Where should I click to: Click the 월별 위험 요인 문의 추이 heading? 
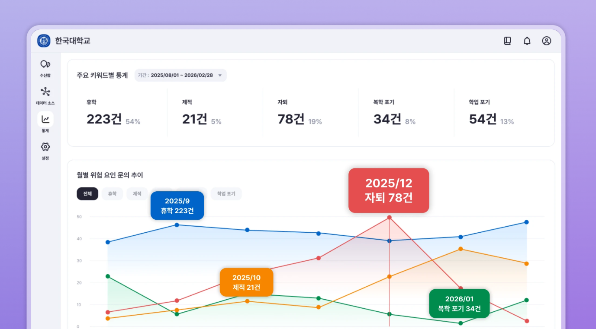click(x=110, y=175)
